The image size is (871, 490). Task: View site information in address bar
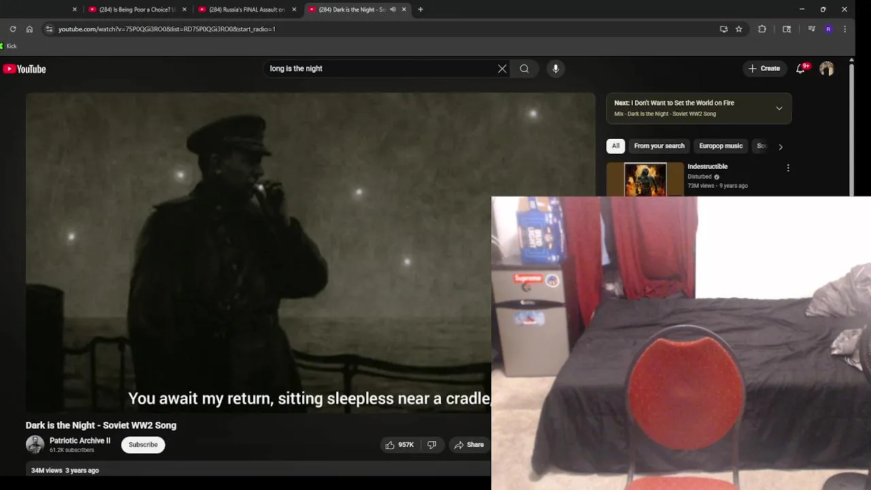point(48,29)
